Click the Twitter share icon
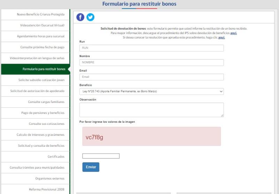 click(x=90, y=17)
